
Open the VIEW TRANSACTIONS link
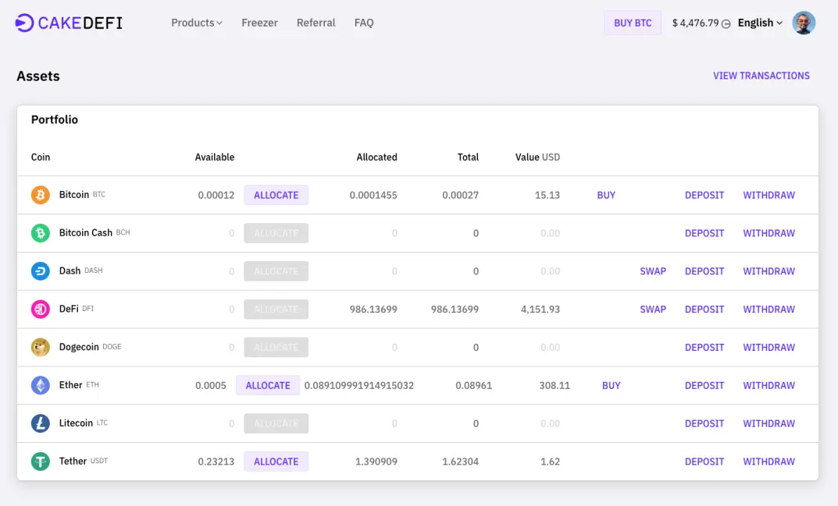point(761,76)
